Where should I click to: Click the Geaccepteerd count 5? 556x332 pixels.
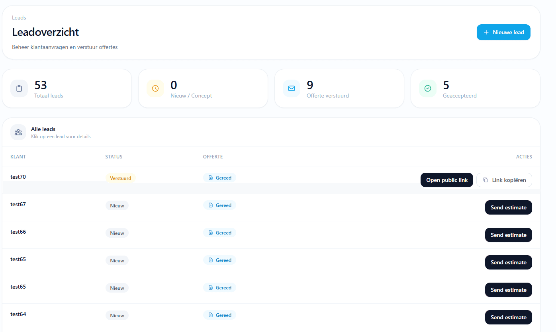[x=446, y=85]
